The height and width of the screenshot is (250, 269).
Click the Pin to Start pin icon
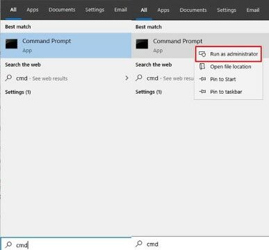point(202,79)
